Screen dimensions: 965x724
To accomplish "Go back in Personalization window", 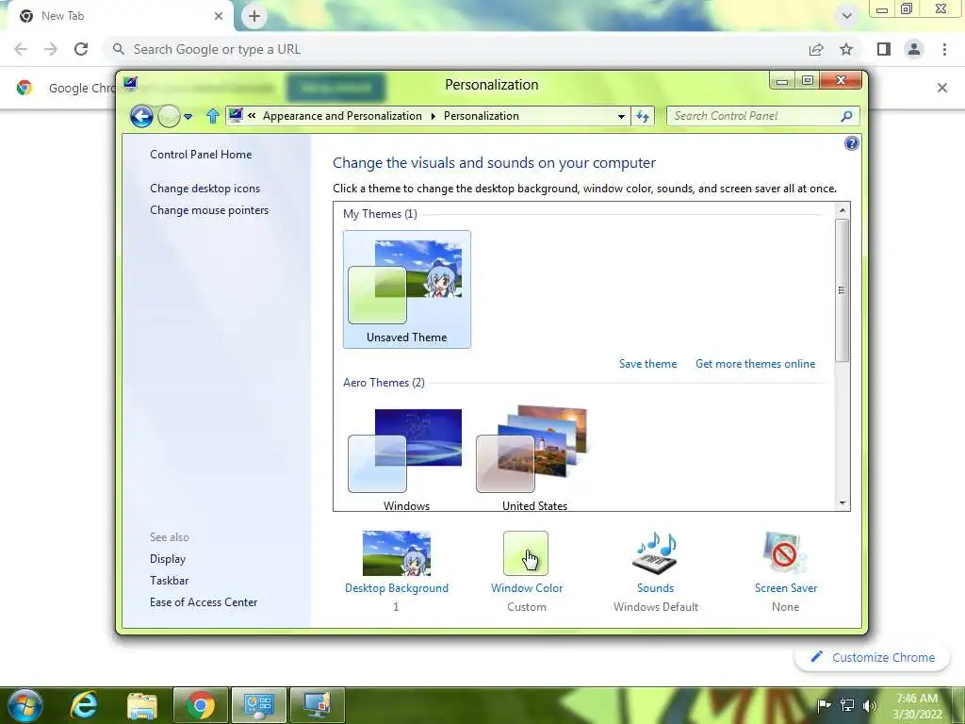I will click(x=141, y=116).
